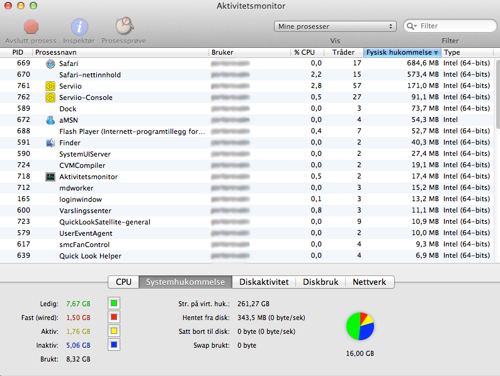Click the Intel type cell for aMSN
Image resolution: width=500 pixels, height=376 pixels.
[451, 119]
